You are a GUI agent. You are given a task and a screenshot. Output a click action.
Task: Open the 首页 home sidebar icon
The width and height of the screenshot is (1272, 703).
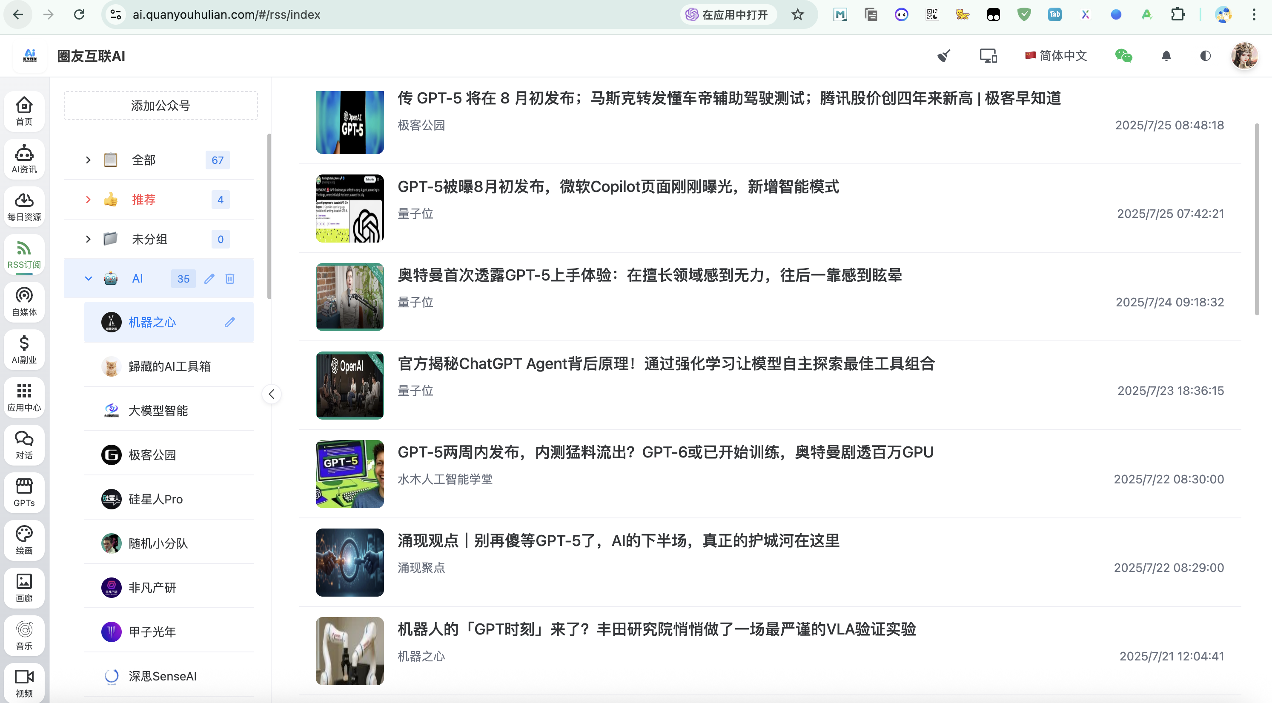click(24, 111)
